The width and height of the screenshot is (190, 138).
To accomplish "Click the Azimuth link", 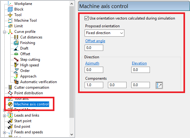I will (x=92, y=63).
